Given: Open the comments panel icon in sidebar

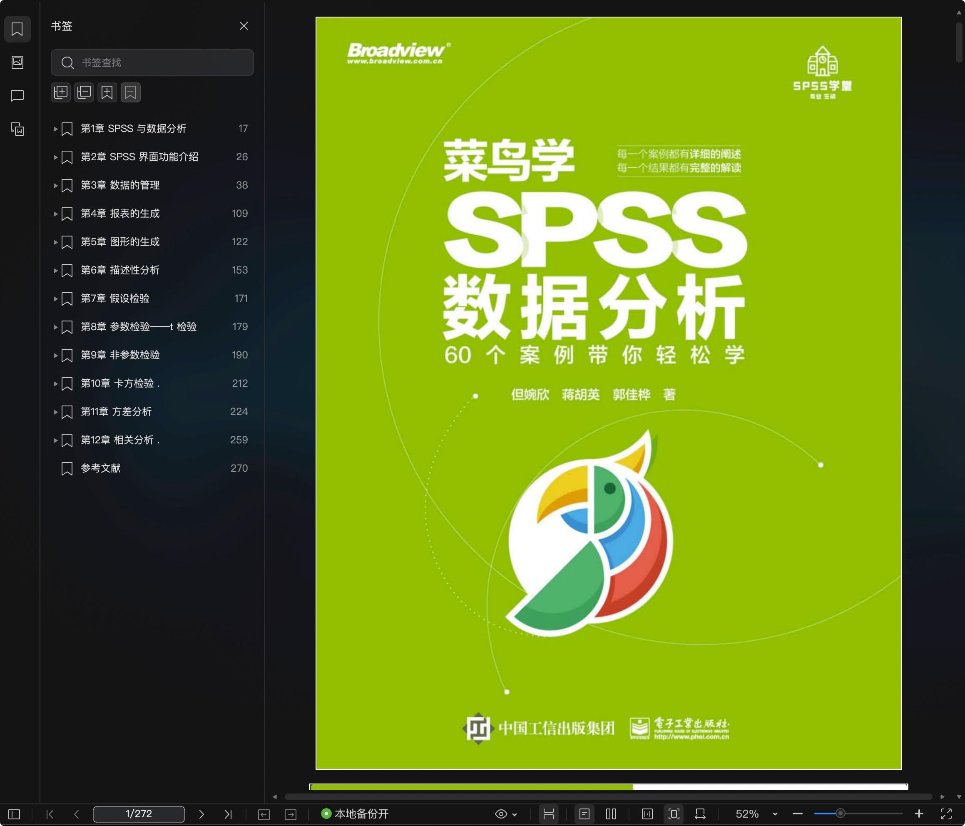Looking at the screenshot, I should (x=17, y=95).
